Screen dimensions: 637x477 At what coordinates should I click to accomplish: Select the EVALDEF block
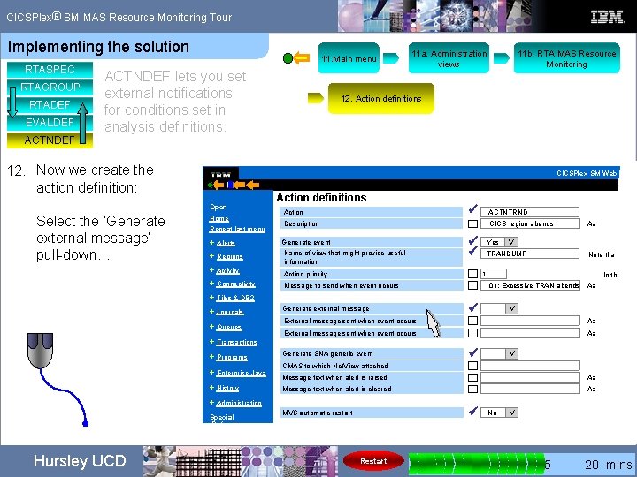(50, 122)
